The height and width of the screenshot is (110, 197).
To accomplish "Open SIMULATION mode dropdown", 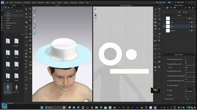I will click(x=181, y=2).
